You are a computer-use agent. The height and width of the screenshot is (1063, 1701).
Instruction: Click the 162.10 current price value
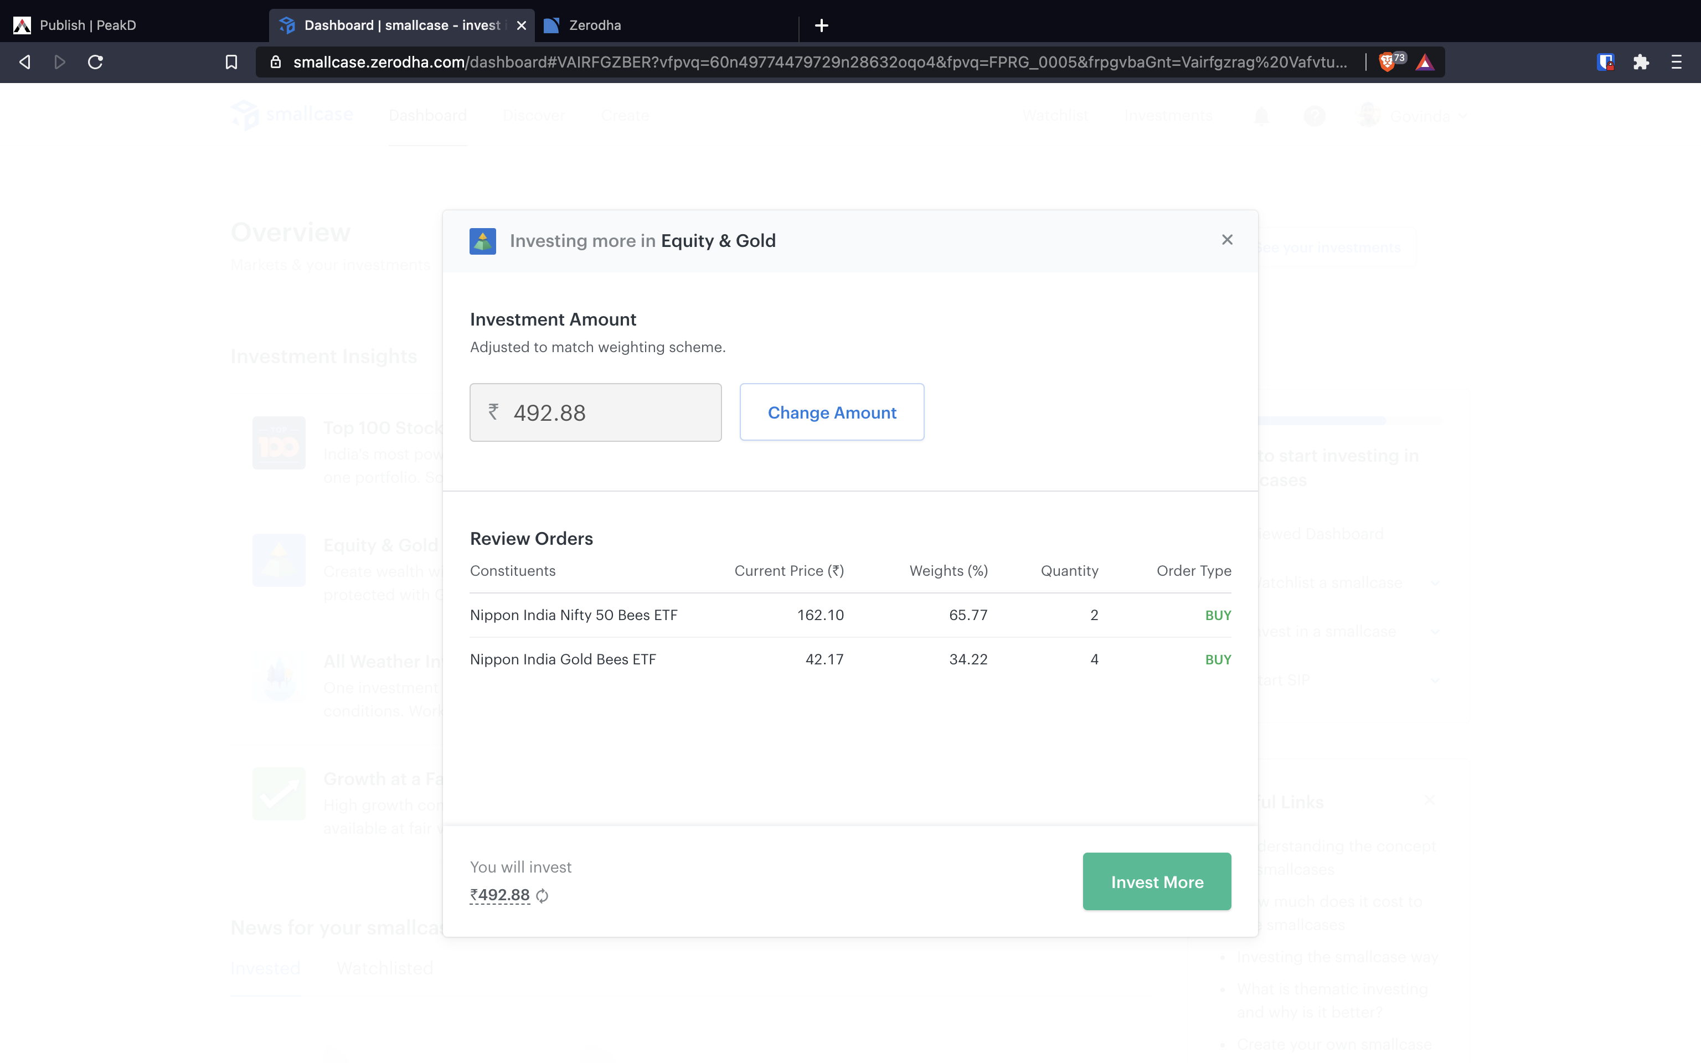pos(820,615)
